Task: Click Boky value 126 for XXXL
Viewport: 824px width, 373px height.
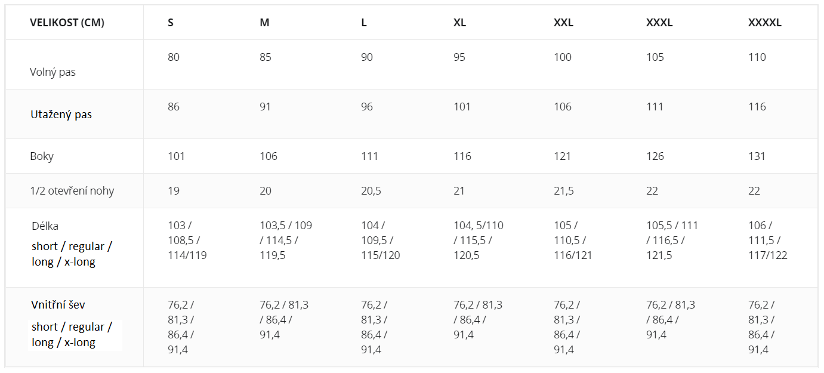Action: 655,156
